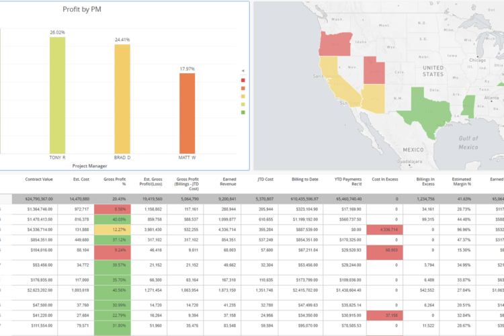The image size is (504, 336).
Task: Sort by Contract Value column header
Action: coord(39,179)
